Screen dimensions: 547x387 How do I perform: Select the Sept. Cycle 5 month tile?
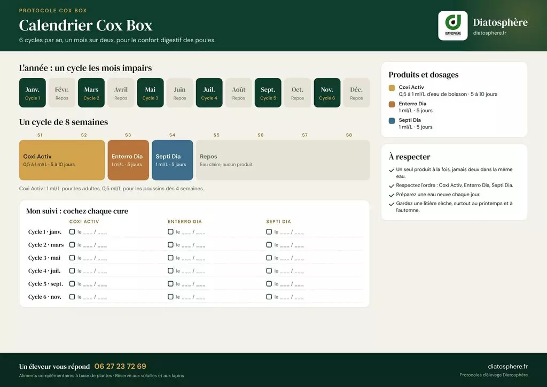click(268, 93)
